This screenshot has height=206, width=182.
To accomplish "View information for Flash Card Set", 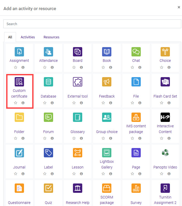I will click(x=169, y=103).
